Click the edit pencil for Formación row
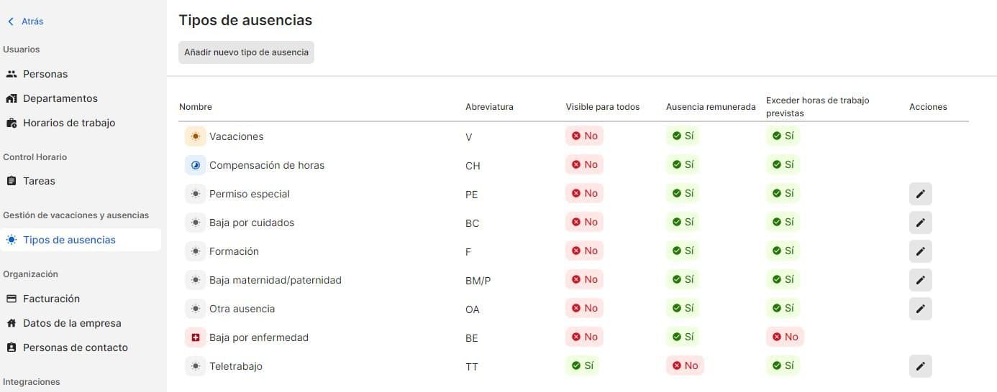The width and height of the screenshot is (997, 392). [x=920, y=251]
